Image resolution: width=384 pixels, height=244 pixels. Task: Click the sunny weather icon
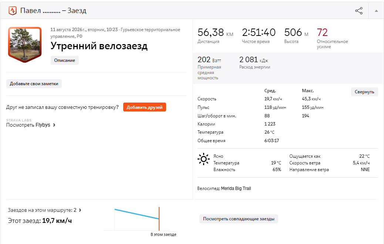pyautogui.click(x=203, y=160)
